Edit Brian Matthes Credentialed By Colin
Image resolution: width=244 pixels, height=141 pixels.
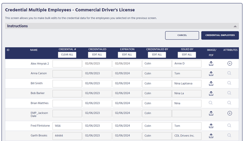(x=157, y=103)
